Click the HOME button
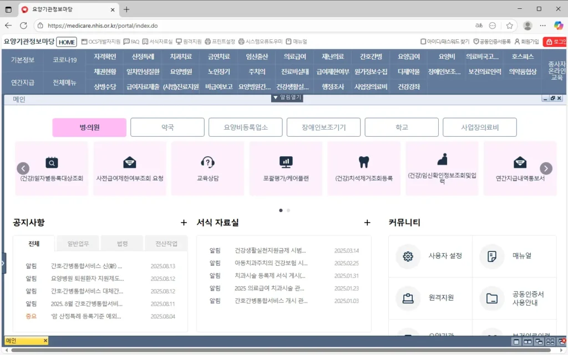This screenshot has height=355, width=568. [x=67, y=42]
